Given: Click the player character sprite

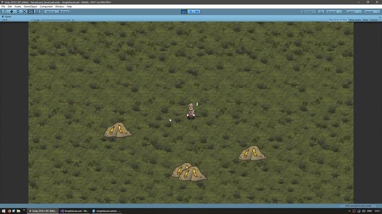Looking at the screenshot, I should 191,111.
